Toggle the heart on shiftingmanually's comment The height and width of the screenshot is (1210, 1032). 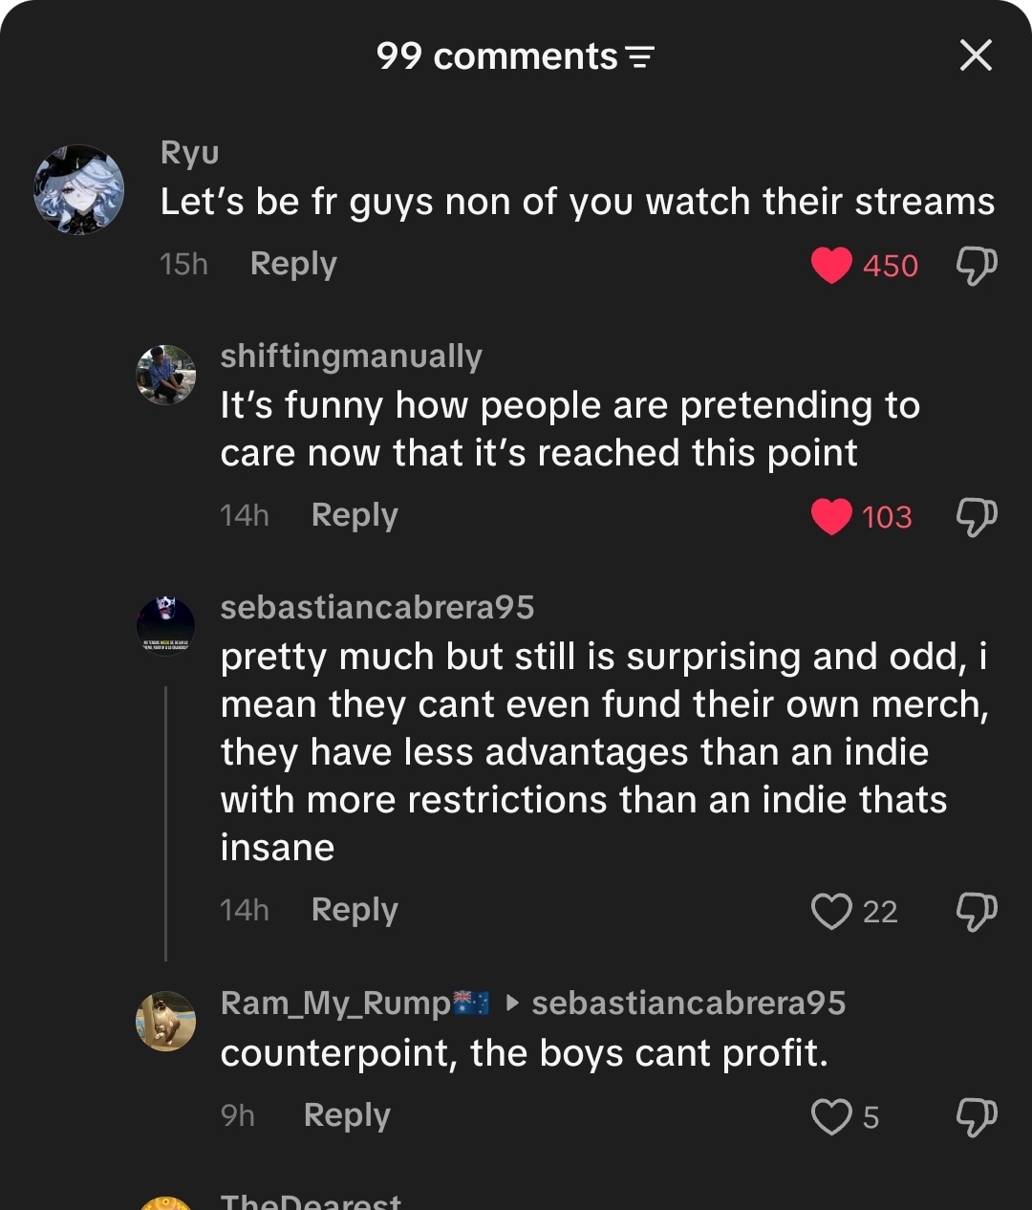(x=831, y=516)
